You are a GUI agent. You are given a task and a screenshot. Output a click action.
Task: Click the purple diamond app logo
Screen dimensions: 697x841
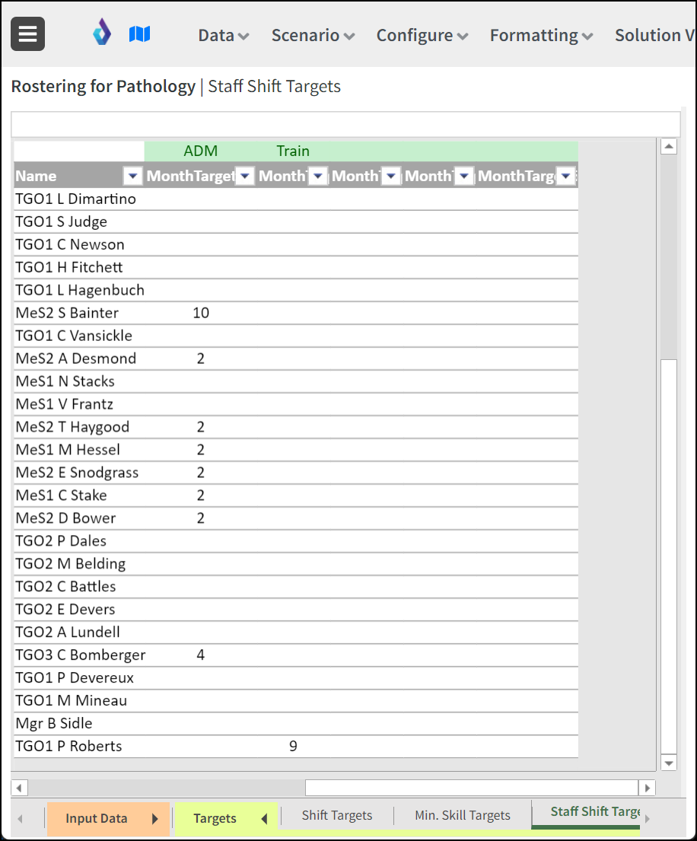coord(102,32)
